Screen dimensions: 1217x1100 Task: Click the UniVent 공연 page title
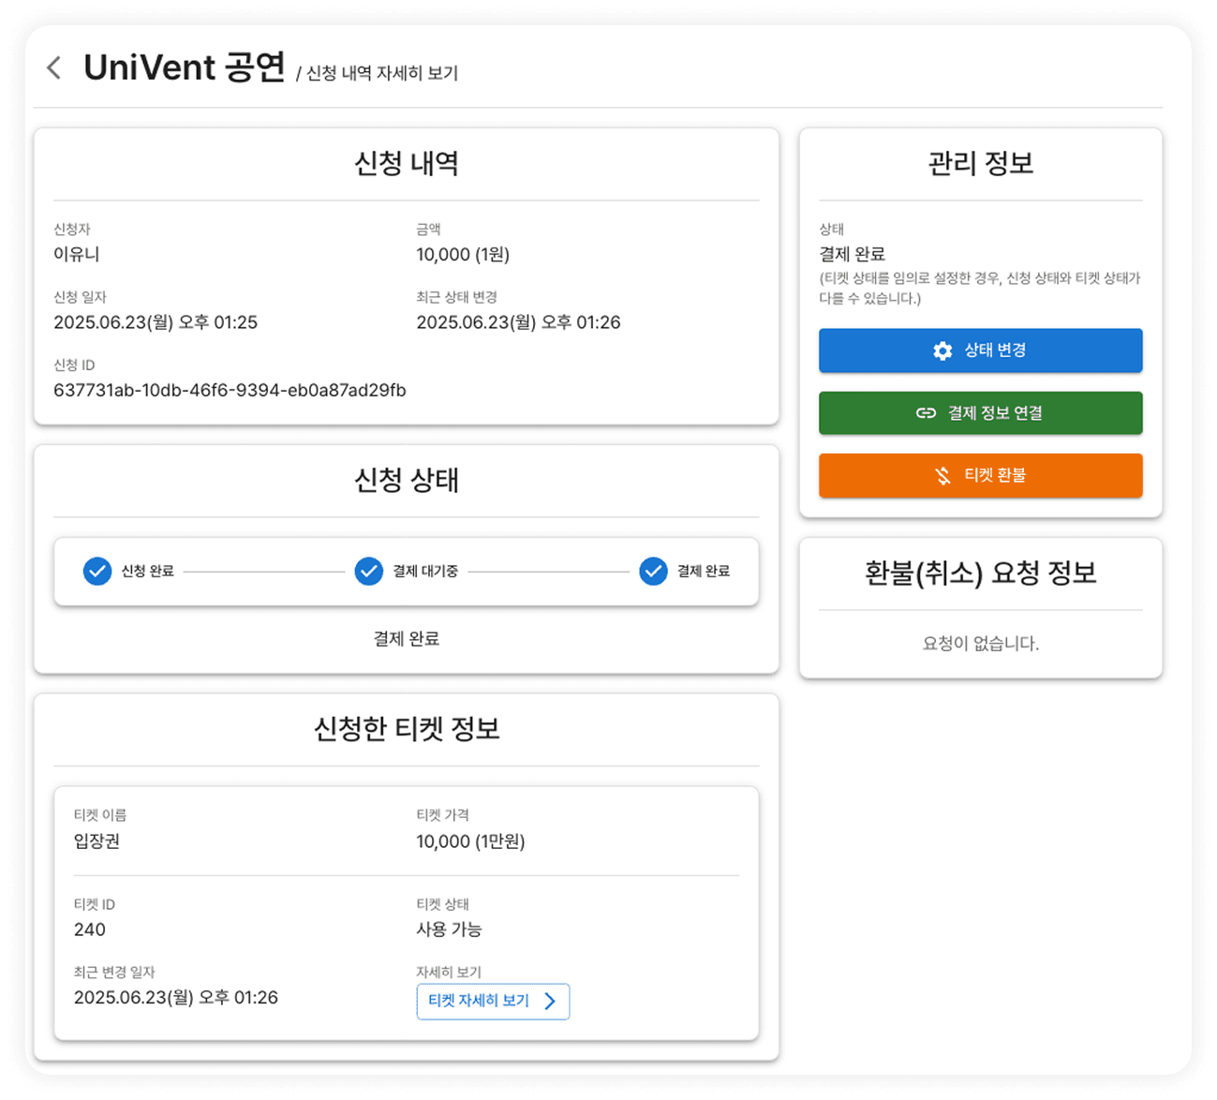[x=185, y=67]
